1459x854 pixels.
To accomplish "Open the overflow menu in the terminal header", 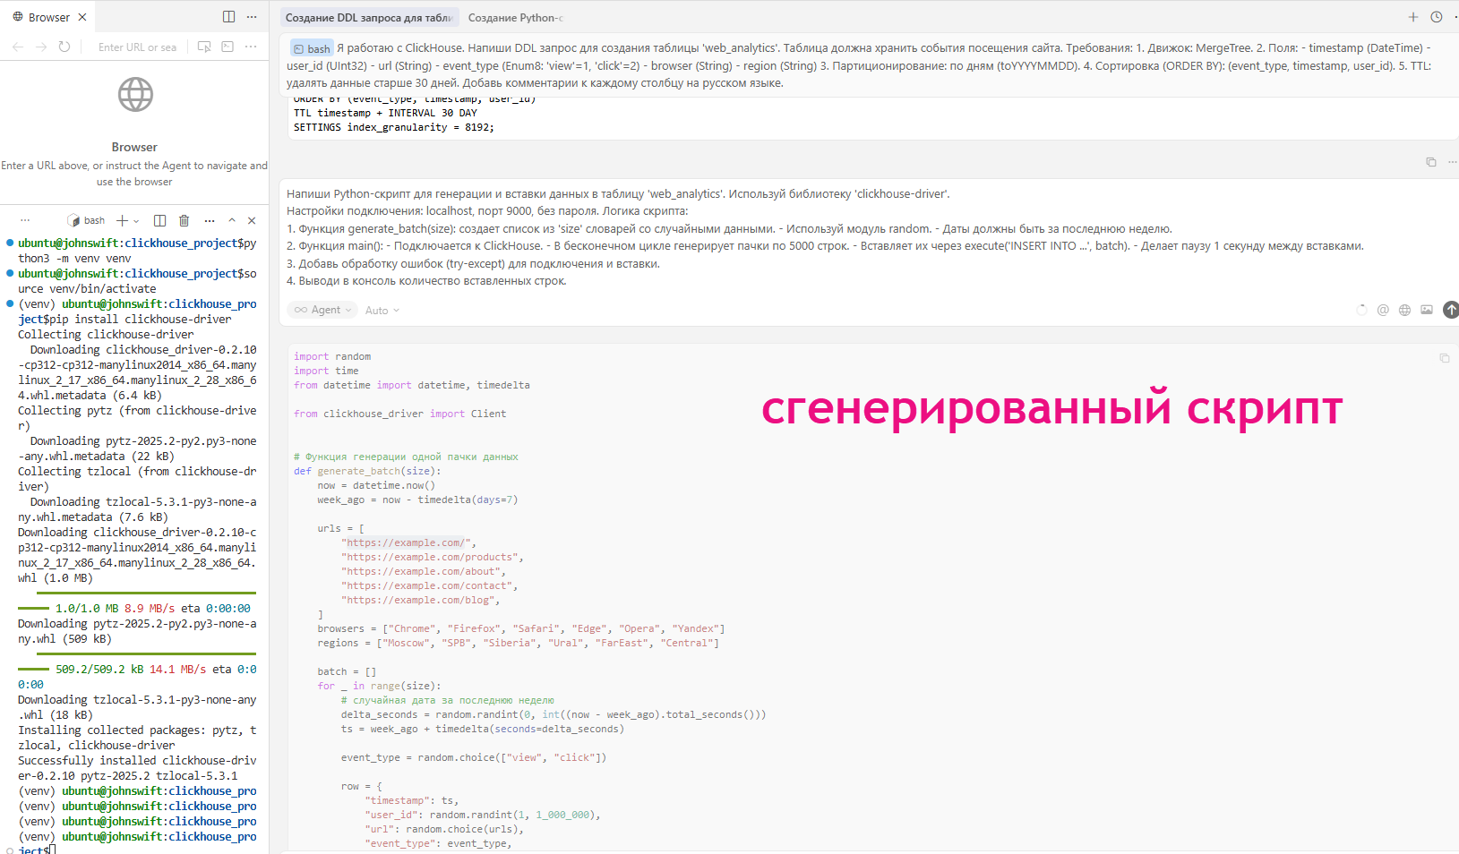I will (209, 220).
